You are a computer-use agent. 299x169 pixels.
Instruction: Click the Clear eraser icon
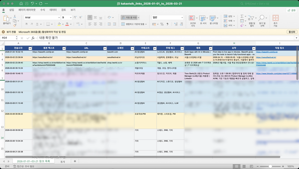point(242,25)
